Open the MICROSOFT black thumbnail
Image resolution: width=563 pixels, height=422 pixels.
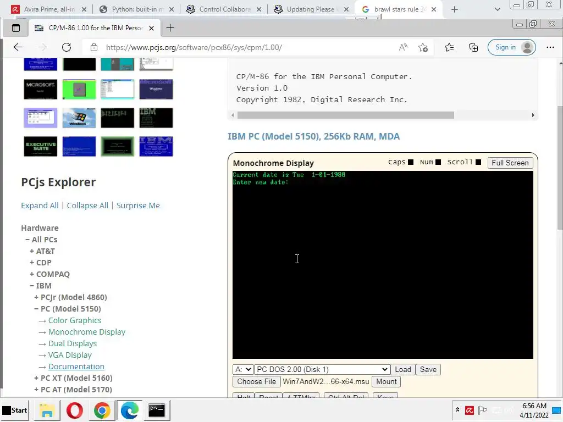pos(41,89)
